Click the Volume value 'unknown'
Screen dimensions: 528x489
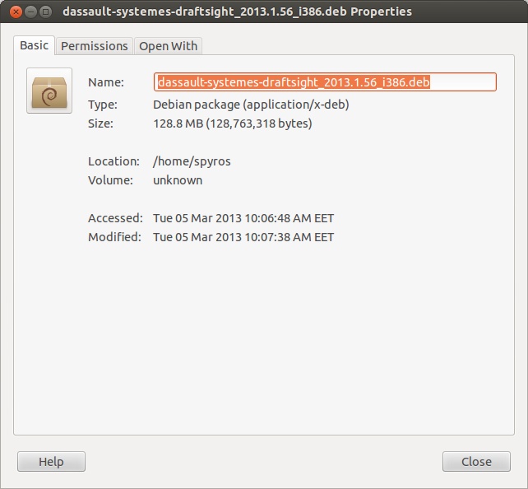coord(178,180)
